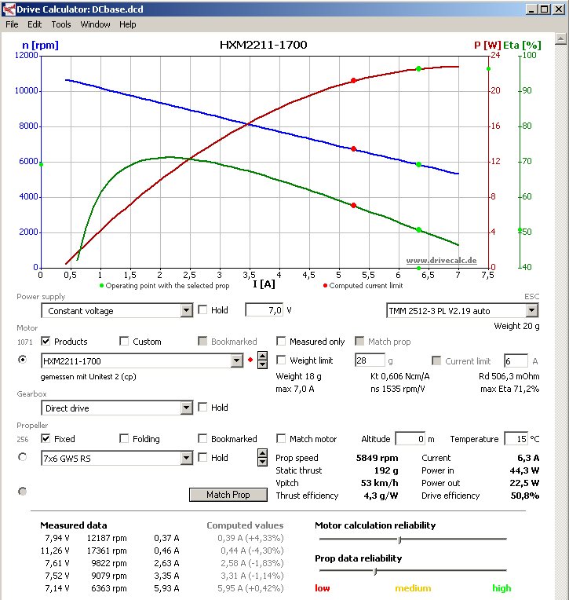Screen dimensions: 569x600
Task: Open the Constant voltage power supply dropdown
Action: pyautogui.click(x=186, y=311)
